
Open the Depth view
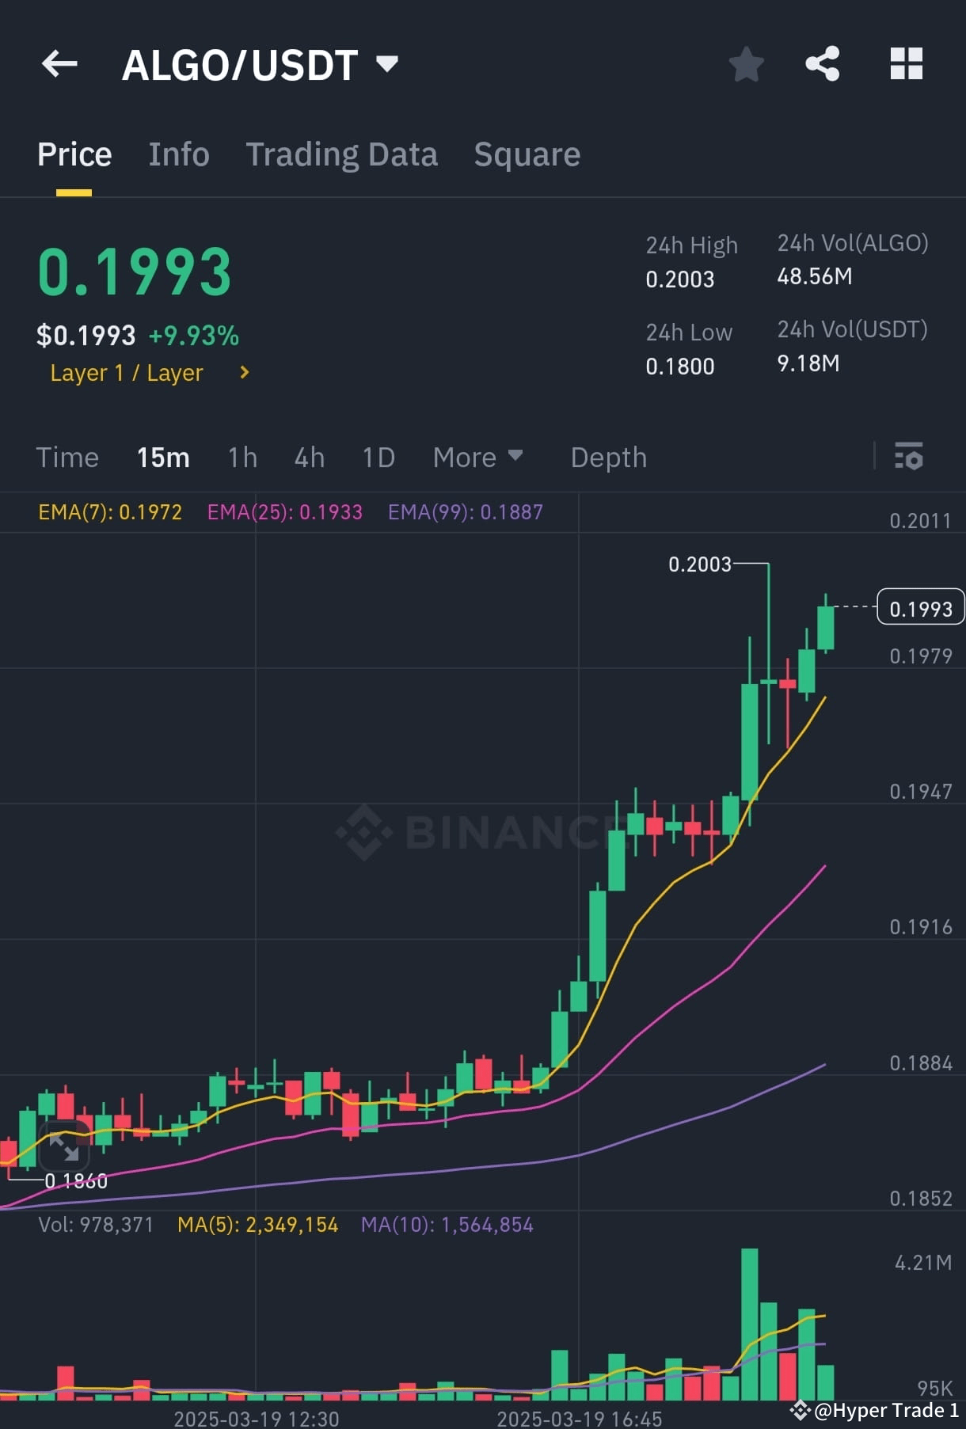608,457
